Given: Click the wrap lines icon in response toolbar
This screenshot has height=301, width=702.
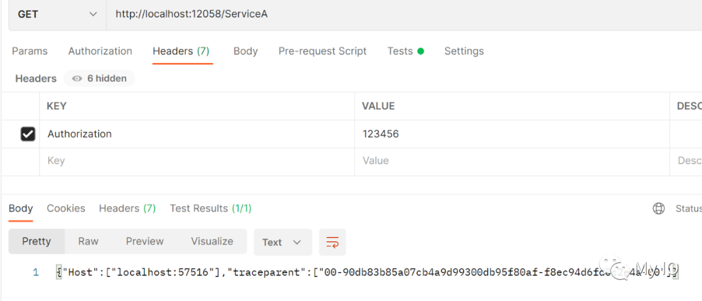Looking at the screenshot, I should 332,242.
